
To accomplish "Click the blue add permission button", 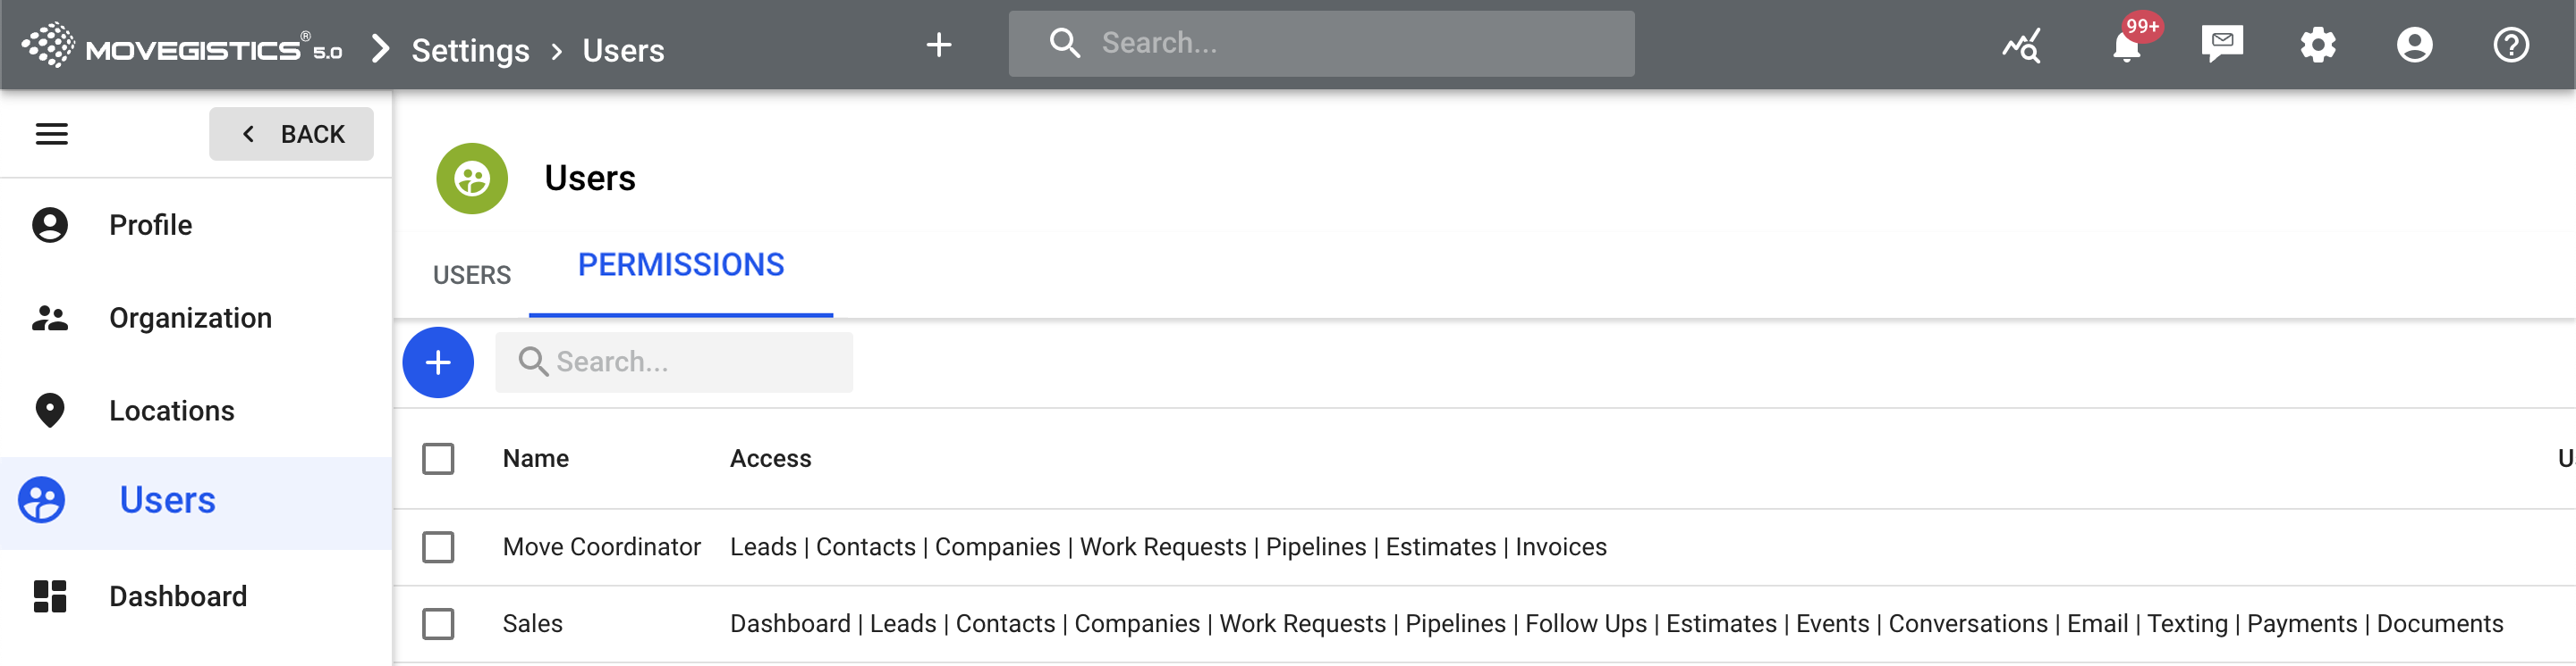I will click(438, 362).
